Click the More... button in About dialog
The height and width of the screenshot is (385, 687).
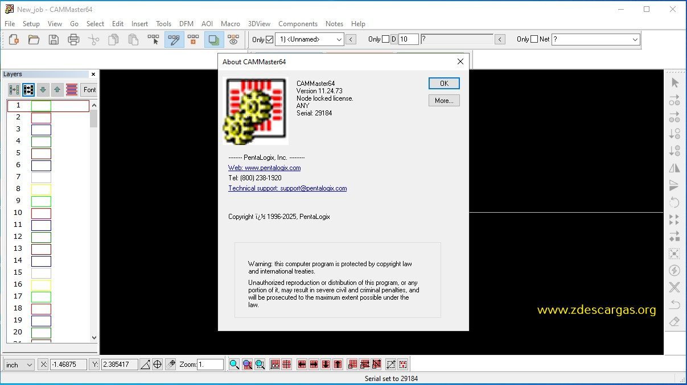(x=444, y=101)
